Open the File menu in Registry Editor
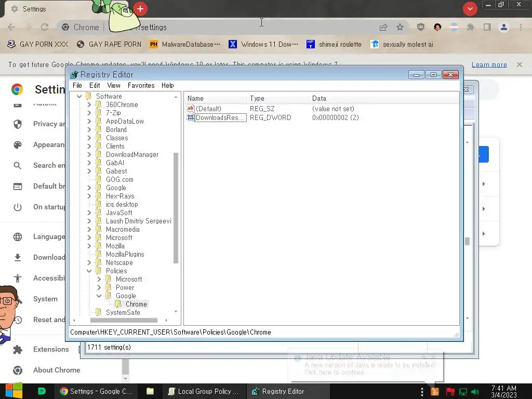532x399 pixels. point(77,86)
